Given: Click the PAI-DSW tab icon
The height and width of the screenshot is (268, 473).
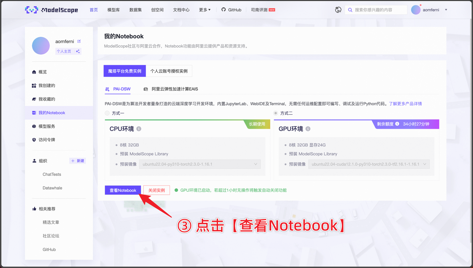Looking at the screenshot, I should [x=108, y=89].
